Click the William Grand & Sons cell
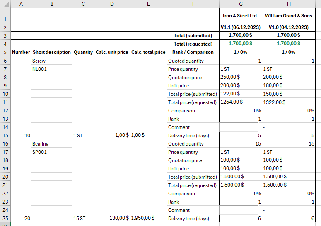The image size is (321, 226). [x=288, y=16]
